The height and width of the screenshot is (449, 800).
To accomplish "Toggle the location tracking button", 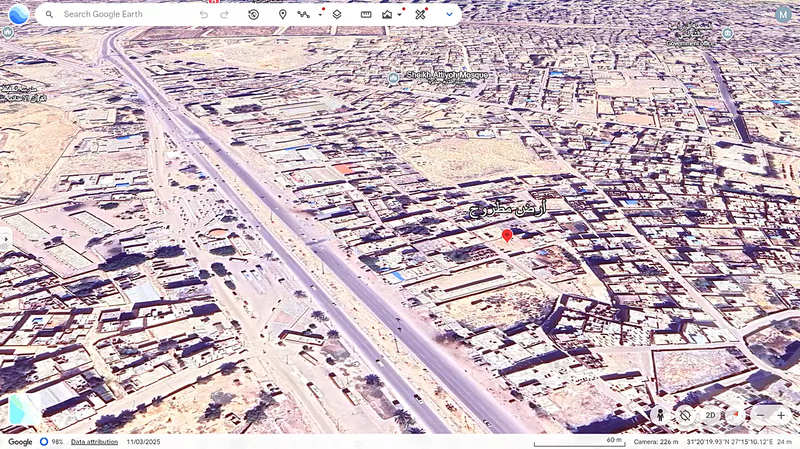I will click(x=685, y=415).
